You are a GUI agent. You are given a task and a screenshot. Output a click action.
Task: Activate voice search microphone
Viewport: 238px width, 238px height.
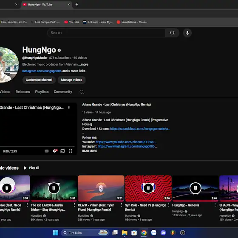tap(187, 33)
